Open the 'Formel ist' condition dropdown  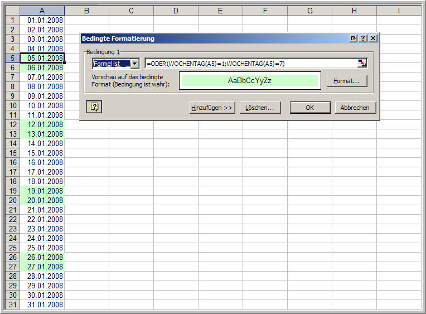[x=135, y=64]
